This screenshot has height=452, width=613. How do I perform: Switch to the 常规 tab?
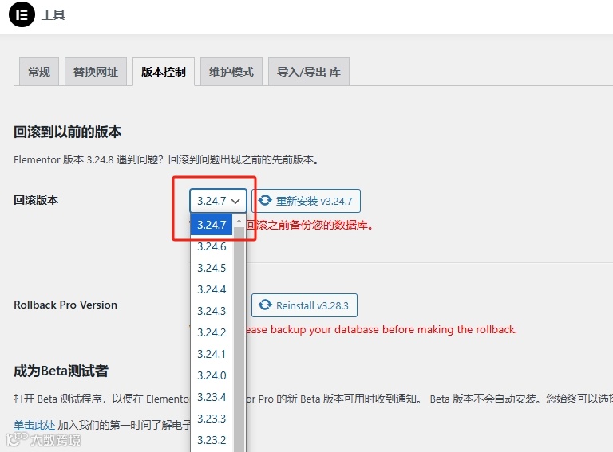39,72
